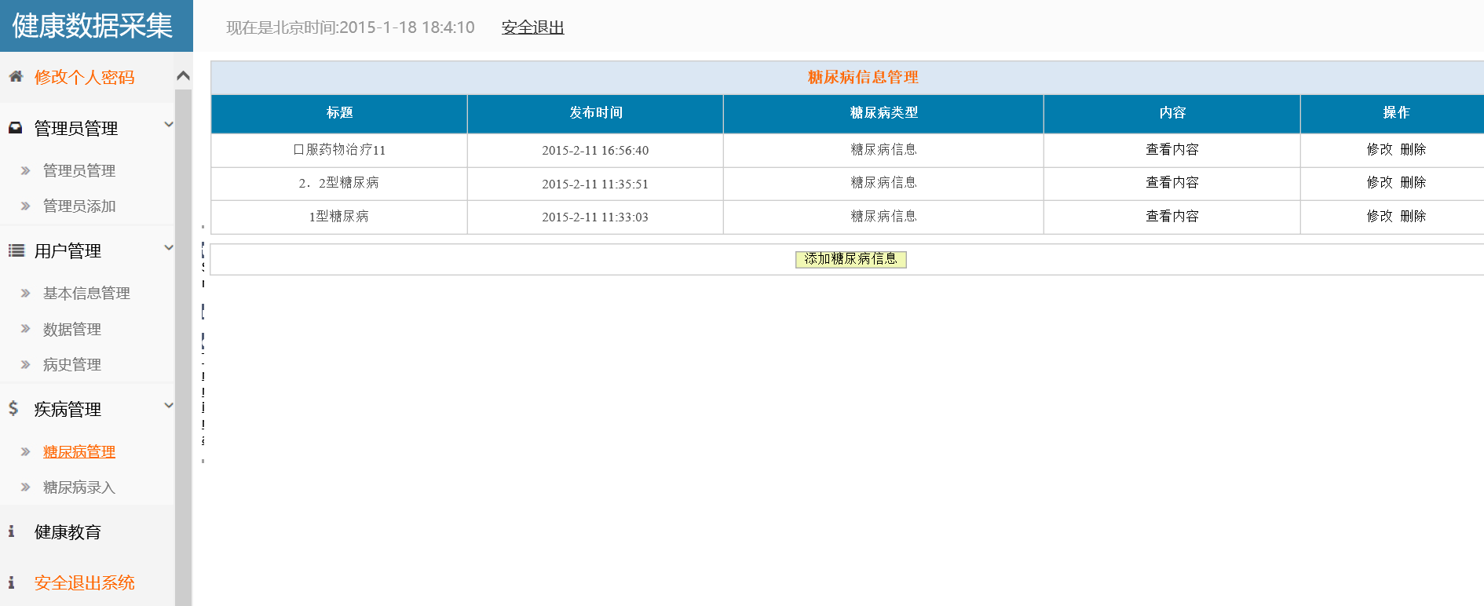Click 删除 for 1型糖尿病 row
The image size is (1484, 606).
point(1413,216)
